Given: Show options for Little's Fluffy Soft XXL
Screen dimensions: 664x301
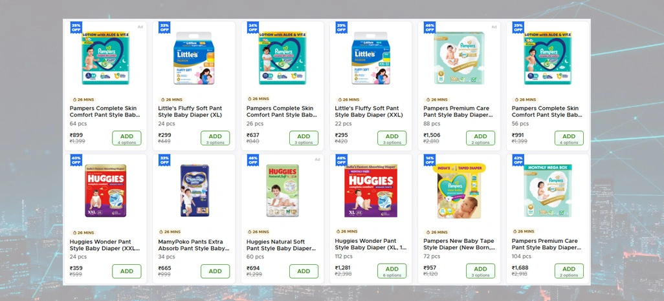Looking at the screenshot, I should (x=392, y=138).
